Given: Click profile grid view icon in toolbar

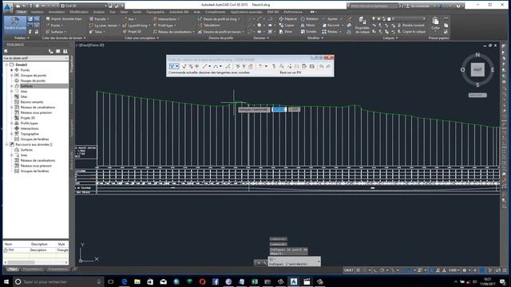Looking at the screenshot, I should pyautogui.click(x=312, y=66).
